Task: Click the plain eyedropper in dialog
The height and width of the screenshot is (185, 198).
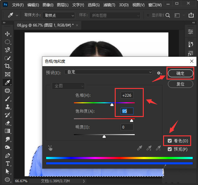Action: (x=140, y=148)
